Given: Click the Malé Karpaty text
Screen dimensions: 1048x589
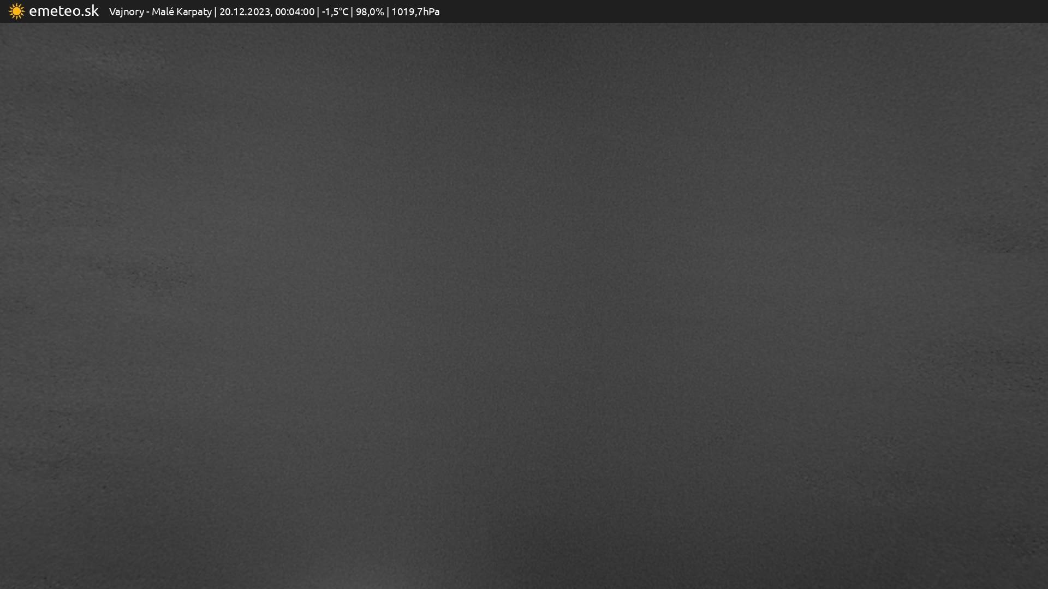Looking at the screenshot, I should pos(181,12).
